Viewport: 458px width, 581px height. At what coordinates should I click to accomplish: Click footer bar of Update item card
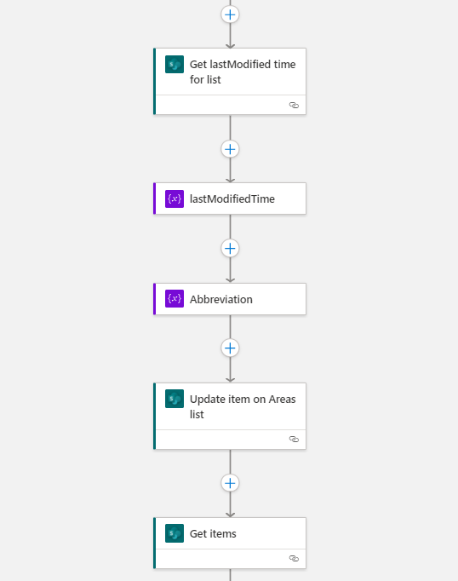[231, 440]
